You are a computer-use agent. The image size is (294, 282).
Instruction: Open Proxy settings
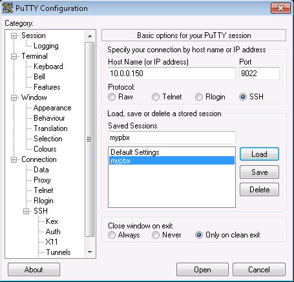[x=42, y=180]
